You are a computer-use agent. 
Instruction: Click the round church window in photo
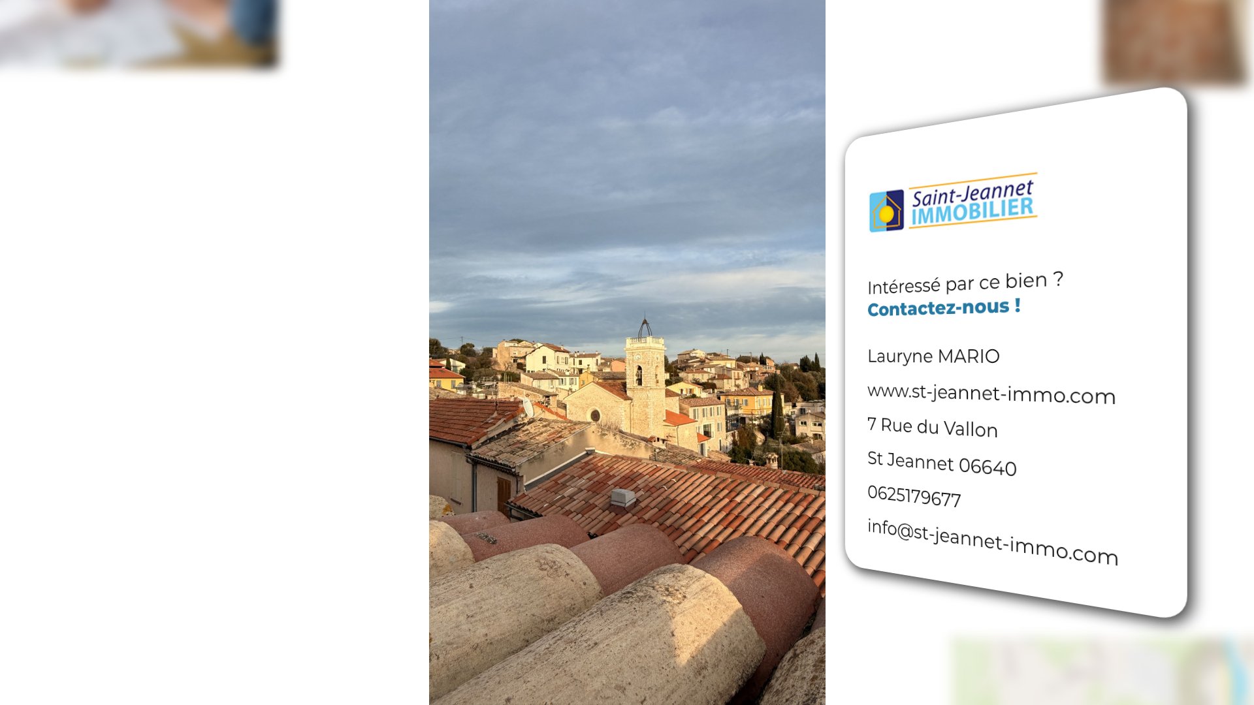click(x=595, y=415)
